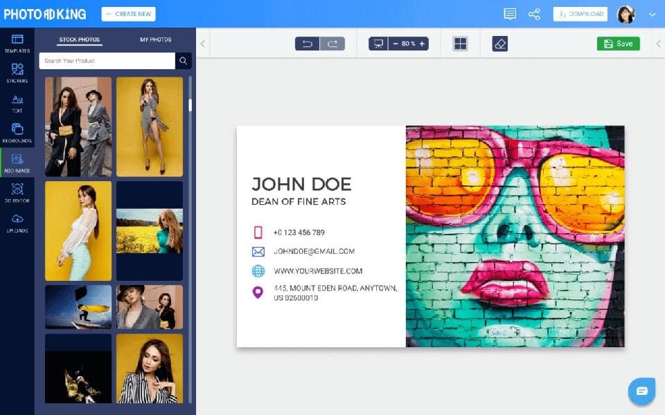Select the Stickers tool
The width and height of the screenshot is (665, 415).
pyautogui.click(x=17, y=73)
